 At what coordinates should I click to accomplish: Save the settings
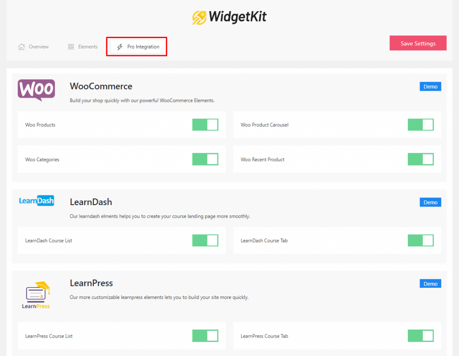click(x=418, y=43)
